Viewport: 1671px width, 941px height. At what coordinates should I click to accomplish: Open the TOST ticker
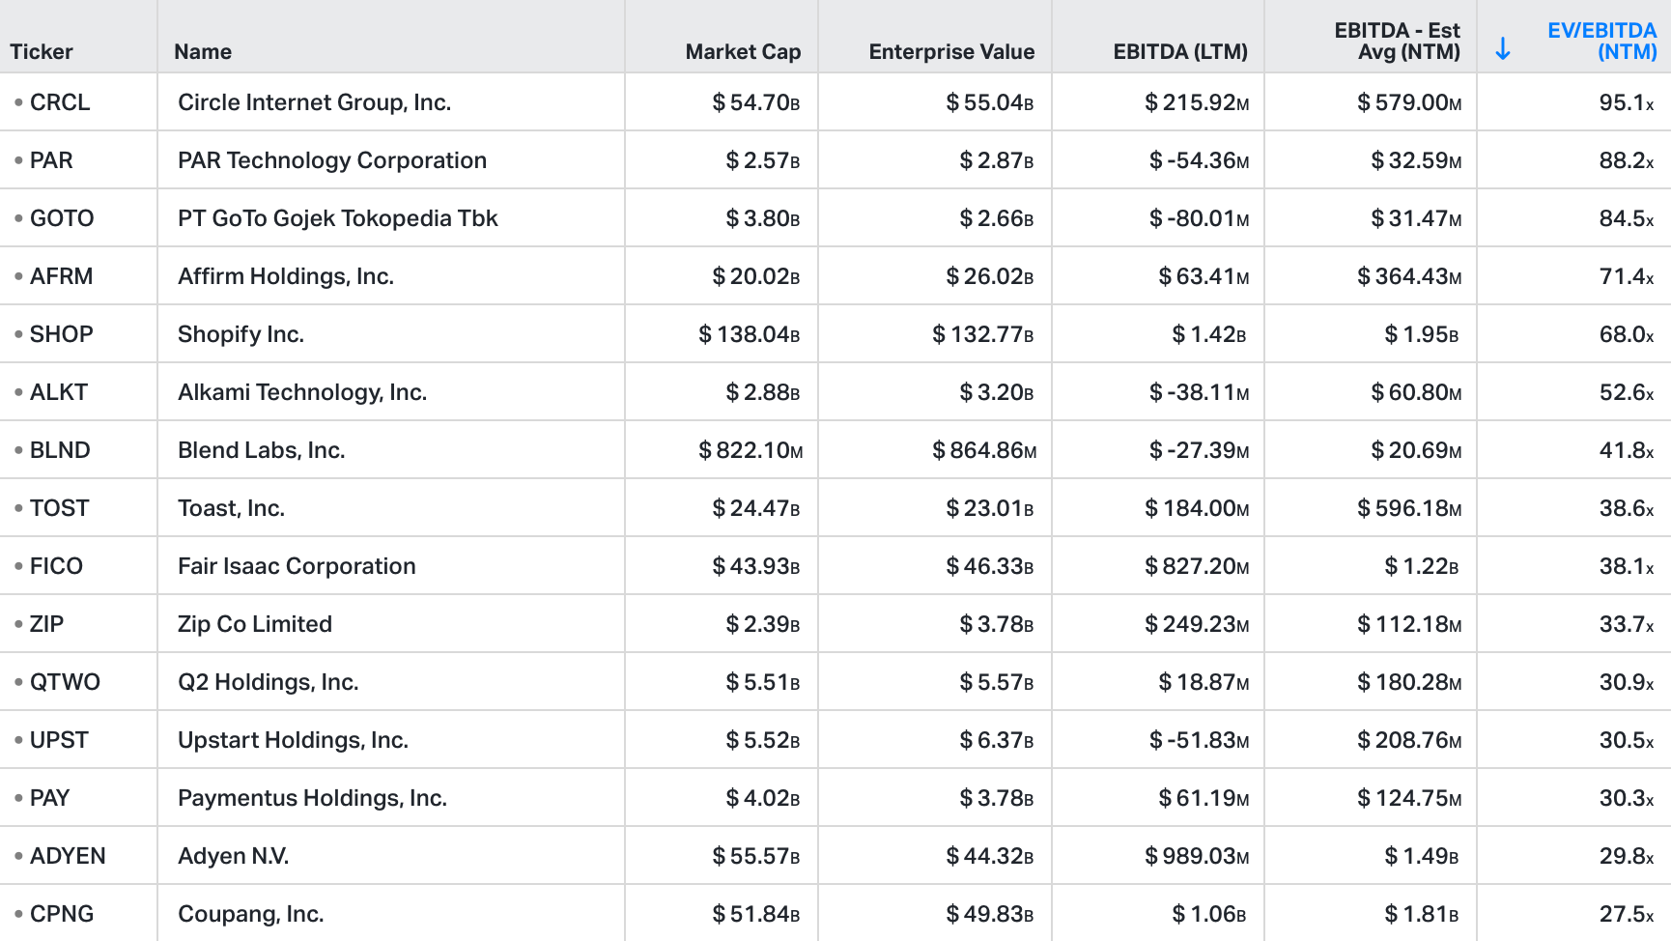[x=59, y=508]
